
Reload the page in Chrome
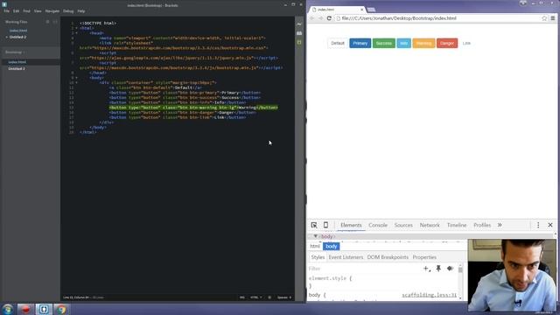tap(329, 18)
